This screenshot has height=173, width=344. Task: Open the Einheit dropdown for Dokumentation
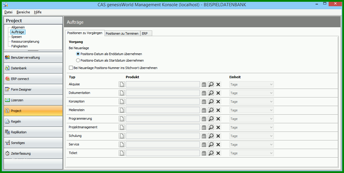(251, 93)
